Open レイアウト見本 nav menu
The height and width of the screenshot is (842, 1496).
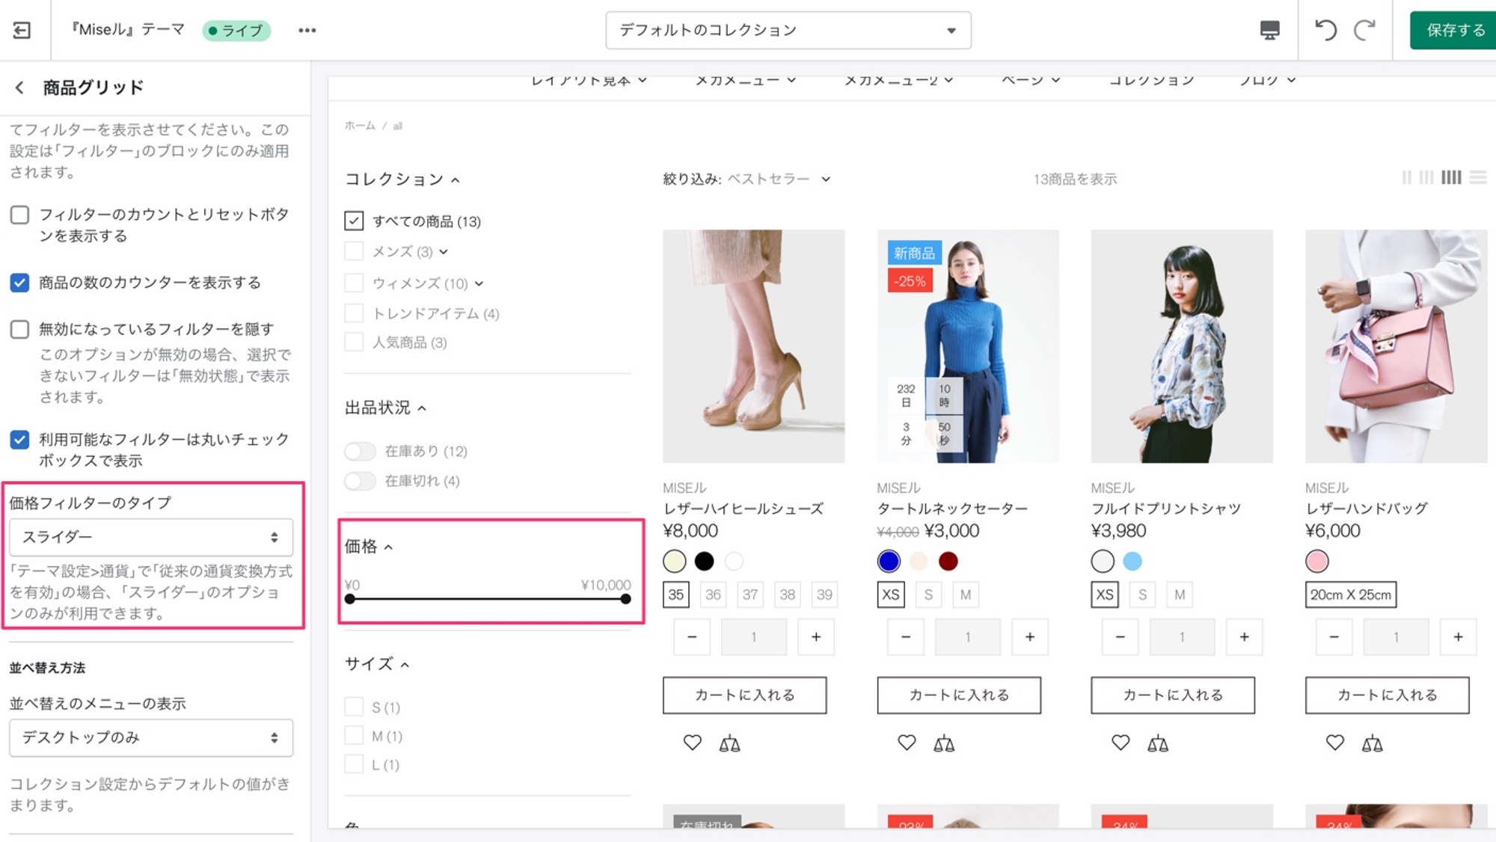(x=589, y=80)
